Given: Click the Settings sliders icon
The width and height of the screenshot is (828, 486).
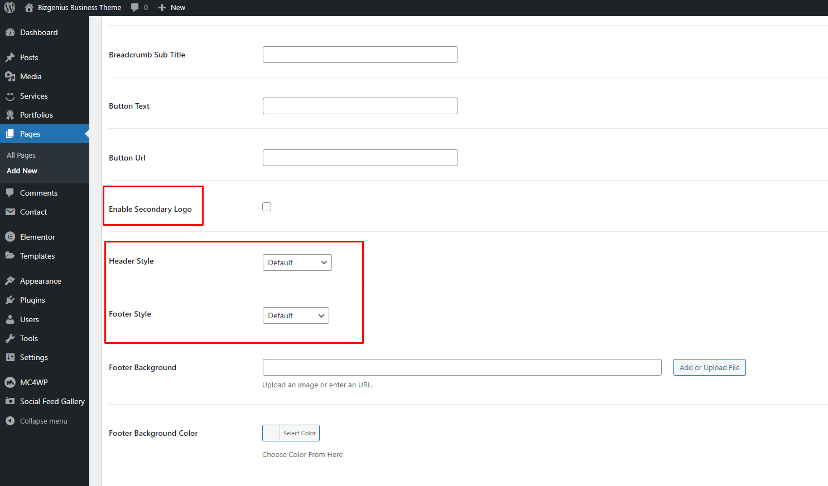Looking at the screenshot, I should pos(10,357).
